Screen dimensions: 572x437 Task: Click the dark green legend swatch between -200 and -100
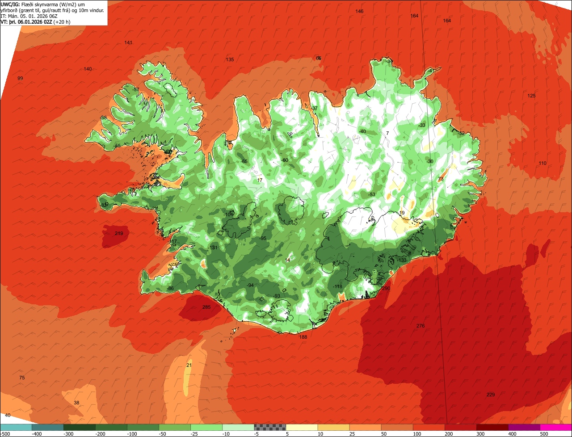111,427
